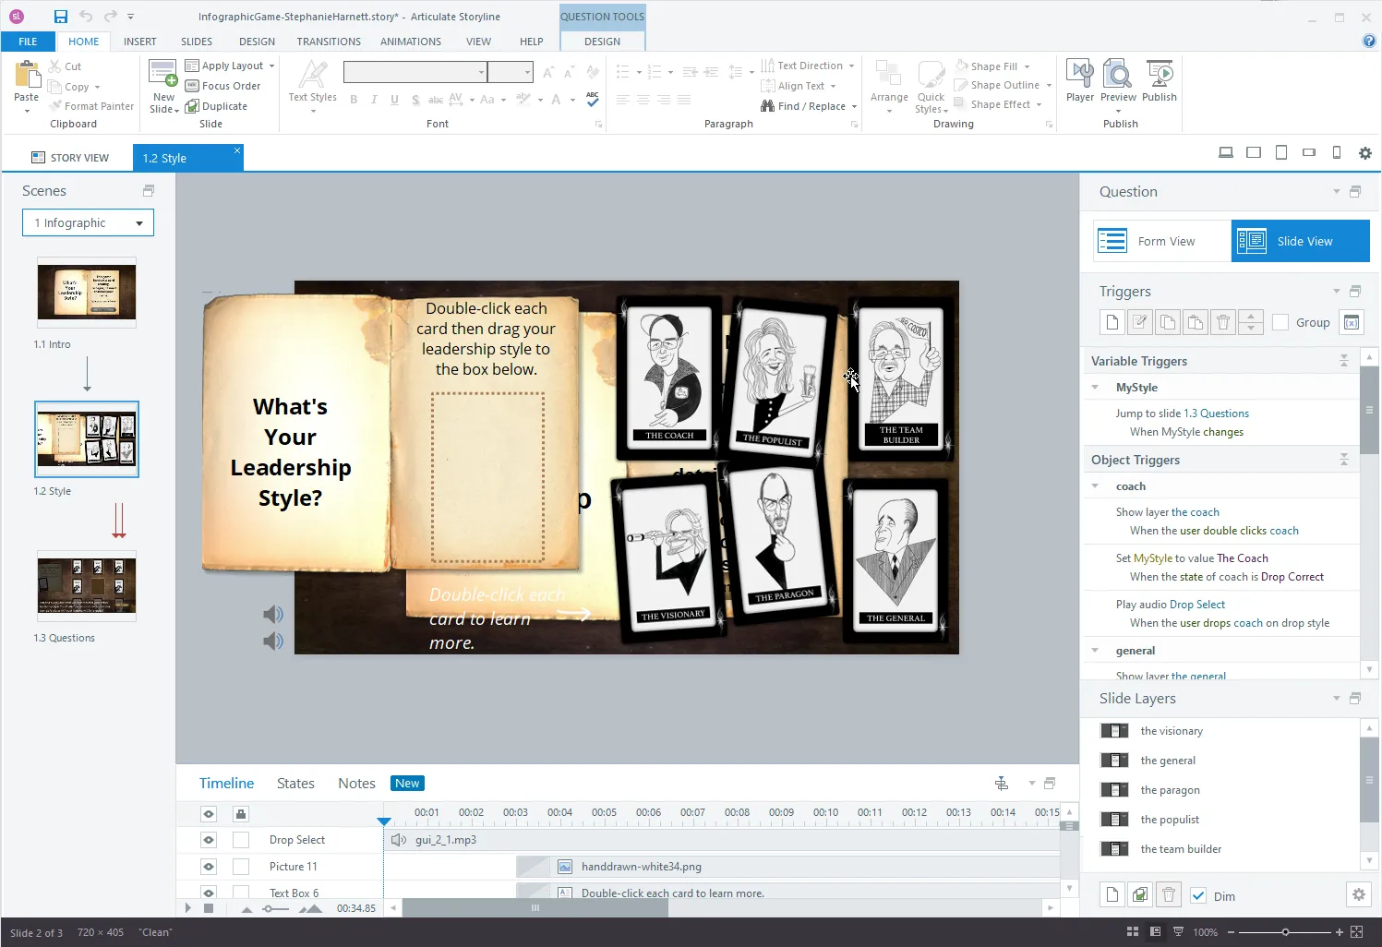Copy the selected trigger
This screenshot has width=1382, height=947.
pyautogui.click(x=1167, y=321)
